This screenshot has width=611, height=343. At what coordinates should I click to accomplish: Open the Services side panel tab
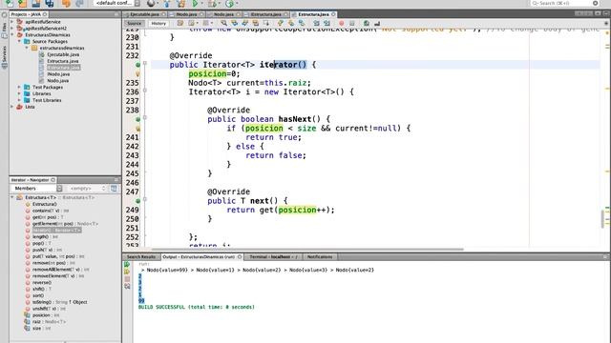pos(4,57)
